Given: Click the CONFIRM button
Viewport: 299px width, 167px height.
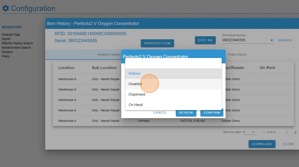Looking at the screenshot, I should coord(212,113).
